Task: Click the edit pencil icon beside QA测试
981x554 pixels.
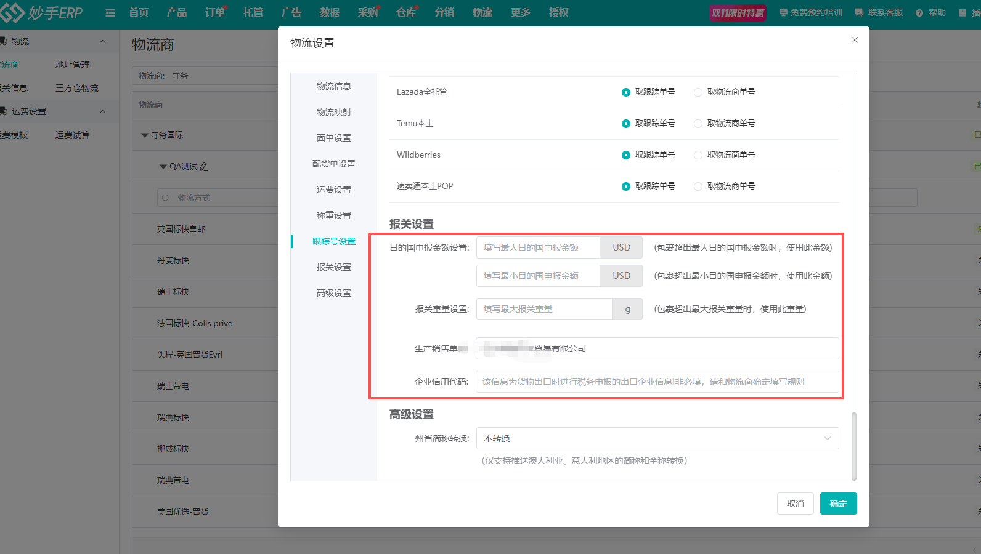Action: [204, 166]
